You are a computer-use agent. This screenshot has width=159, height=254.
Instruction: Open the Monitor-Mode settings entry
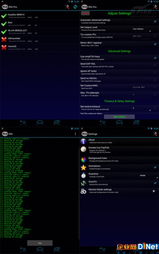pyautogui.click(x=119, y=191)
